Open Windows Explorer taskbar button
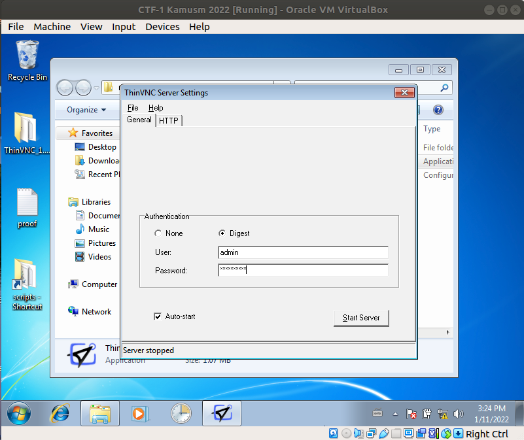 pyautogui.click(x=100, y=414)
